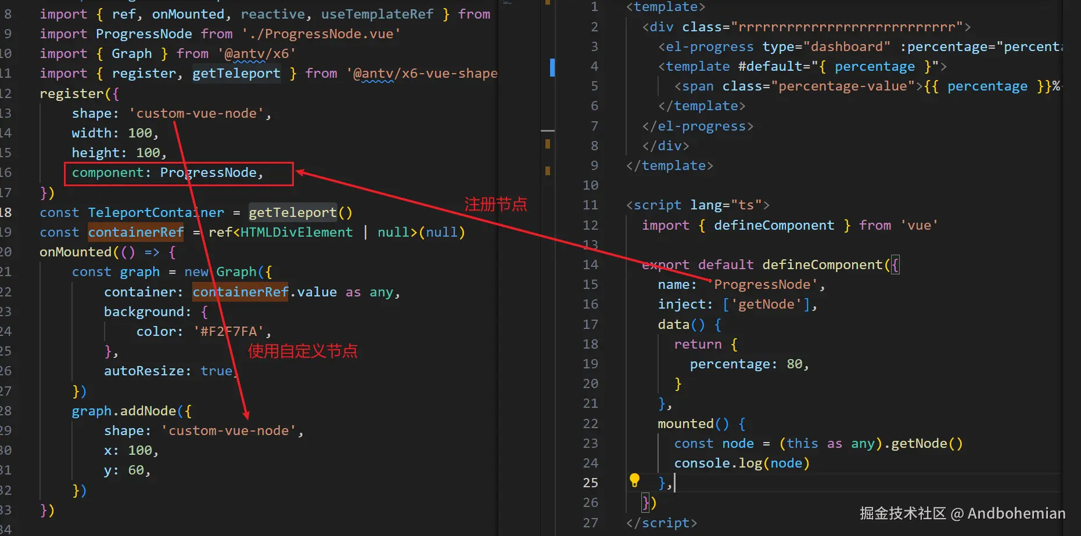Click 'reactive' in the vue import line
The image size is (1081, 536).
point(273,14)
